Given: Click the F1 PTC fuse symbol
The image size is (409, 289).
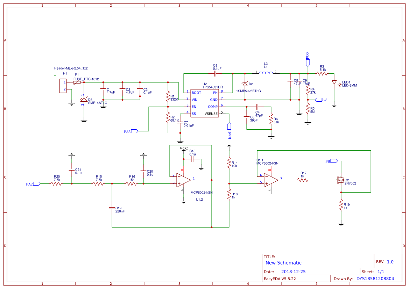Looking at the screenshot, I should click(x=77, y=82).
